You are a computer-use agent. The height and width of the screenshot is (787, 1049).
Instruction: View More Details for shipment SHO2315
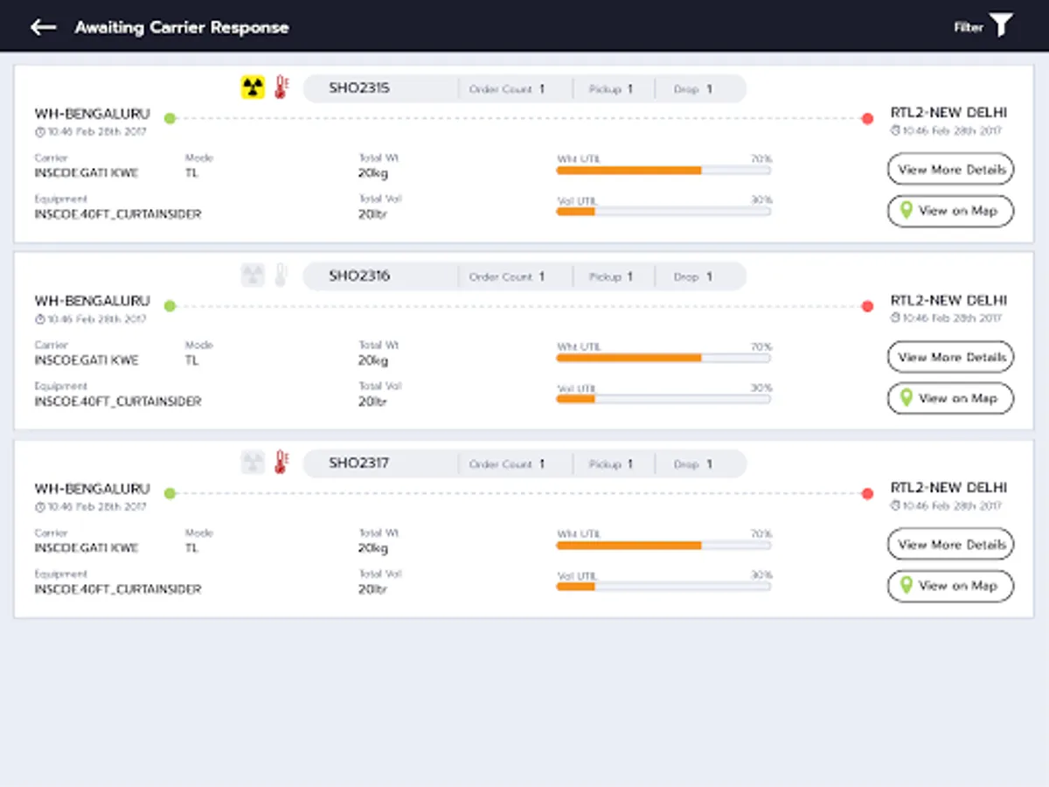coord(951,170)
